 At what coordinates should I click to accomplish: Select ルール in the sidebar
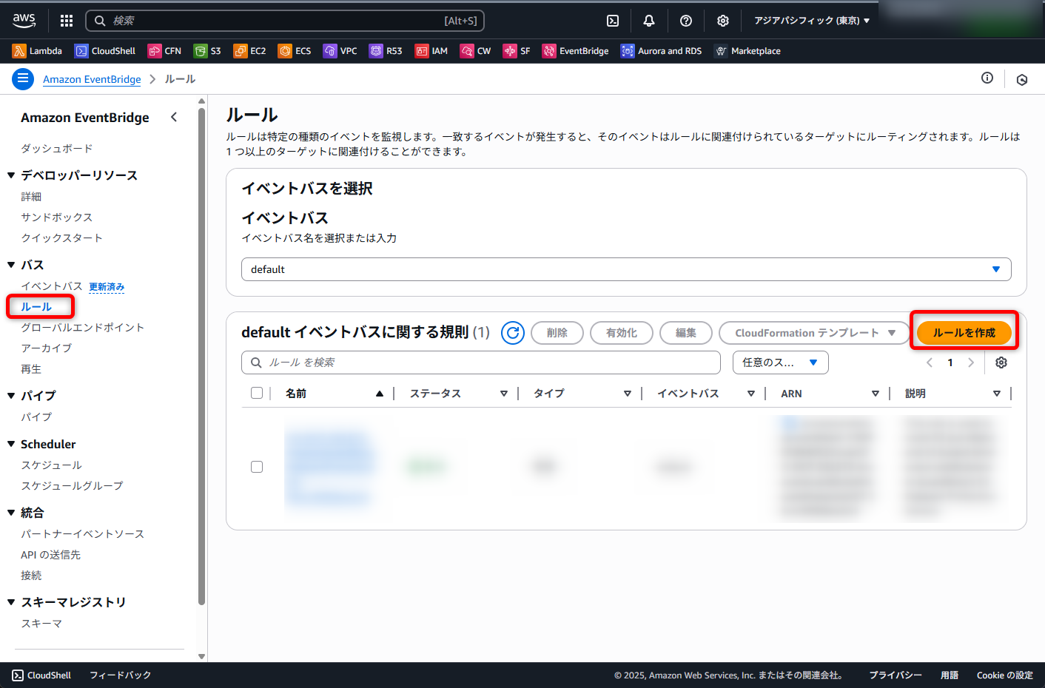(36, 306)
